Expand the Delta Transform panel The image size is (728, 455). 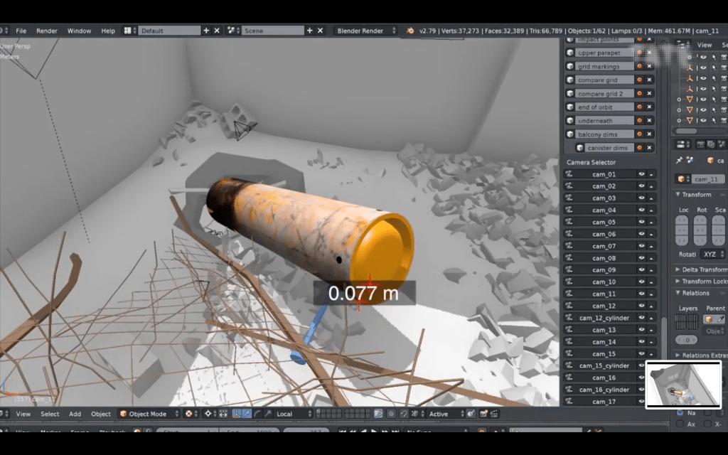pyautogui.click(x=700, y=269)
